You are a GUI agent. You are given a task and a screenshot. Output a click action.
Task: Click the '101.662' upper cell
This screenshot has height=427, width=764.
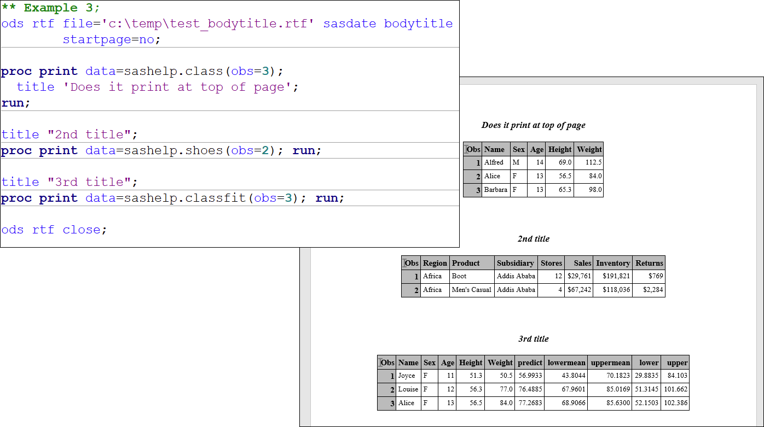pyautogui.click(x=675, y=389)
